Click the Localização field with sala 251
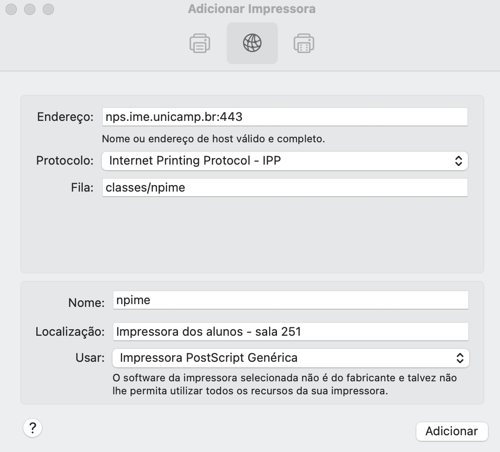This screenshot has height=452, width=500. 291,332
